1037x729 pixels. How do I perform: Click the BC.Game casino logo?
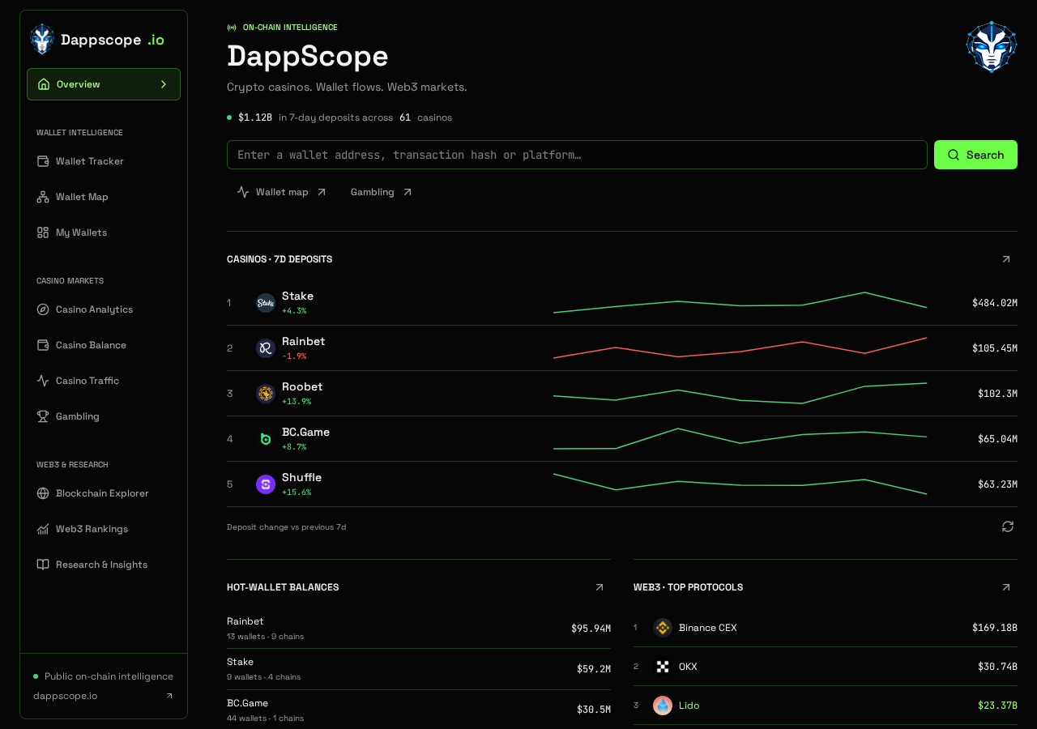(266, 439)
